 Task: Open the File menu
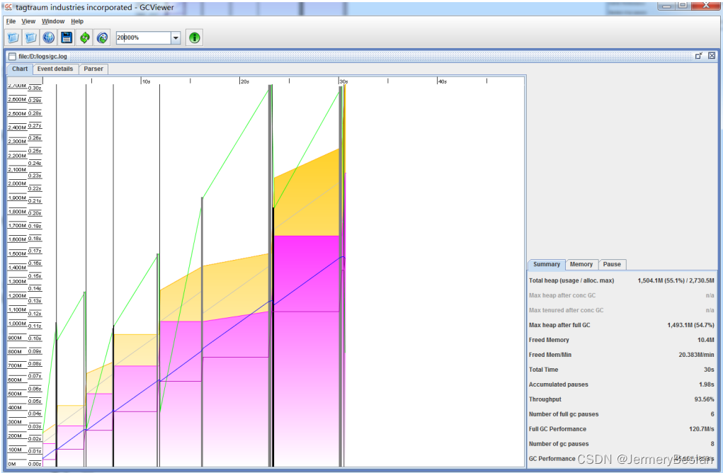pyautogui.click(x=11, y=21)
